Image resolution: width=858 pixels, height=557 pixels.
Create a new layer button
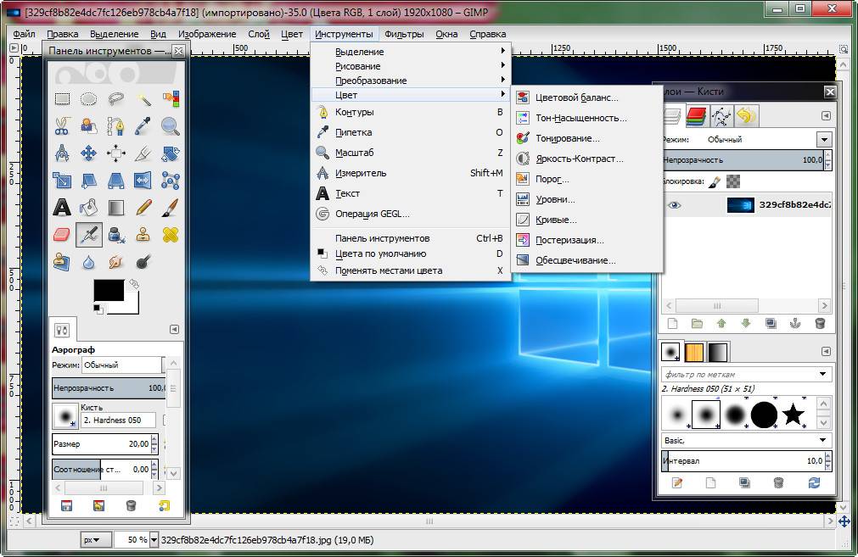coord(672,324)
